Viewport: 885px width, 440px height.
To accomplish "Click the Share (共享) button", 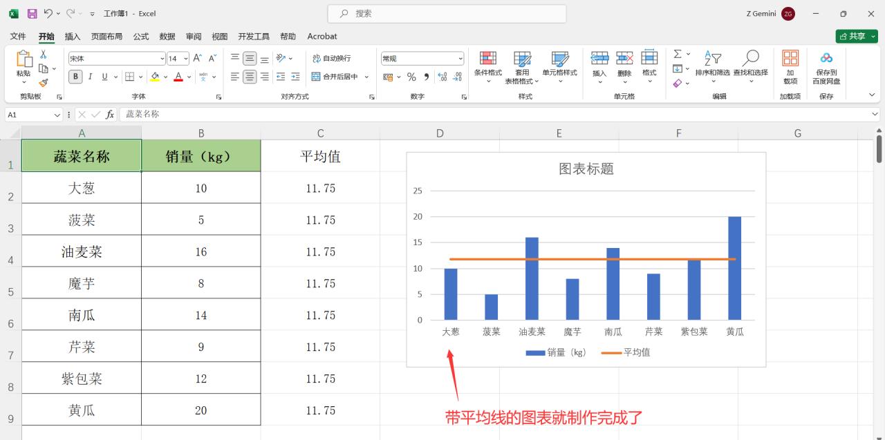I will (x=857, y=36).
